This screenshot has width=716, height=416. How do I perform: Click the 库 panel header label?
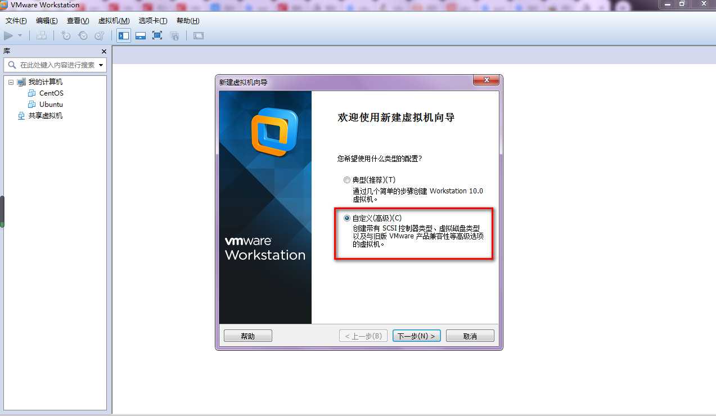tap(7, 51)
